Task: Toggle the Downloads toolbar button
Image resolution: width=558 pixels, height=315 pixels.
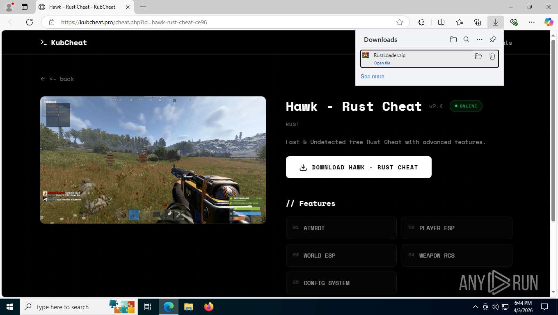Action: 496,22
